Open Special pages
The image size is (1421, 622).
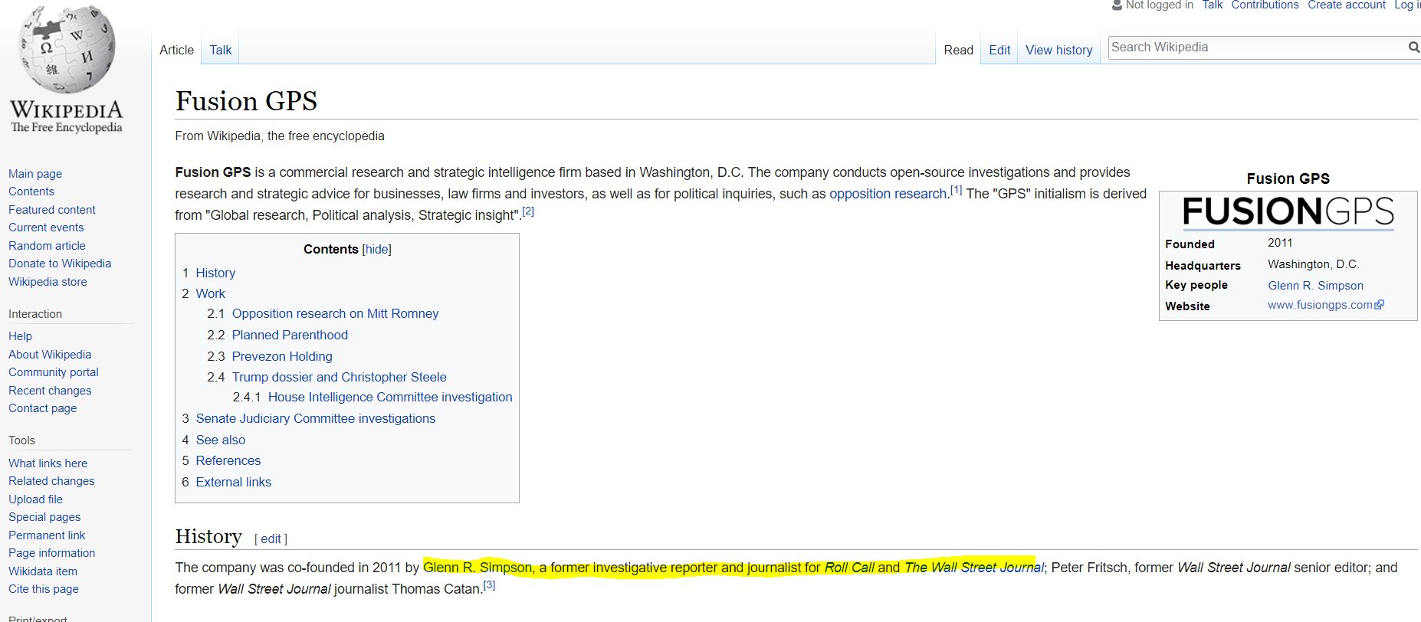(44, 517)
